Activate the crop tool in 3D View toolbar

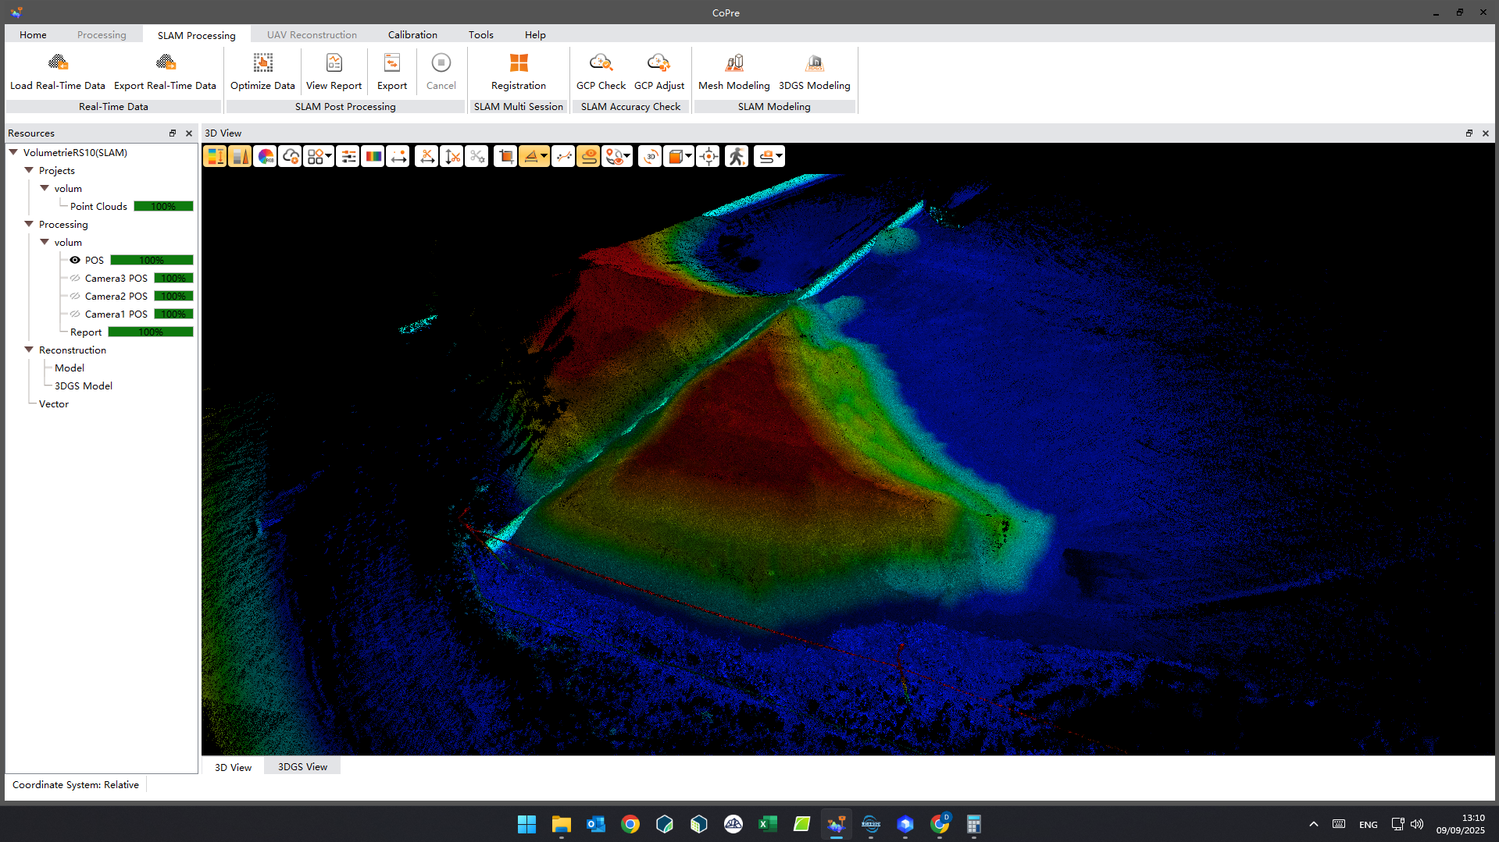click(x=505, y=157)
